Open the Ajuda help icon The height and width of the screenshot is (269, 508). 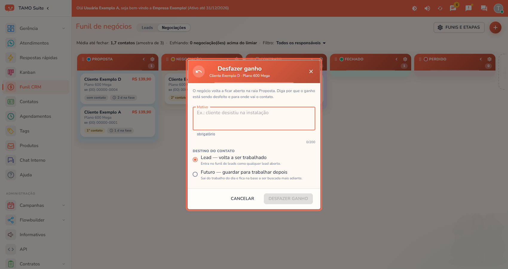point(11,175)
